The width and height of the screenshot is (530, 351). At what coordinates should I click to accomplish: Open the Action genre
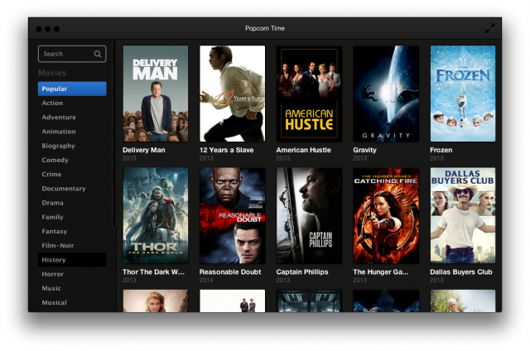[53, 103]
